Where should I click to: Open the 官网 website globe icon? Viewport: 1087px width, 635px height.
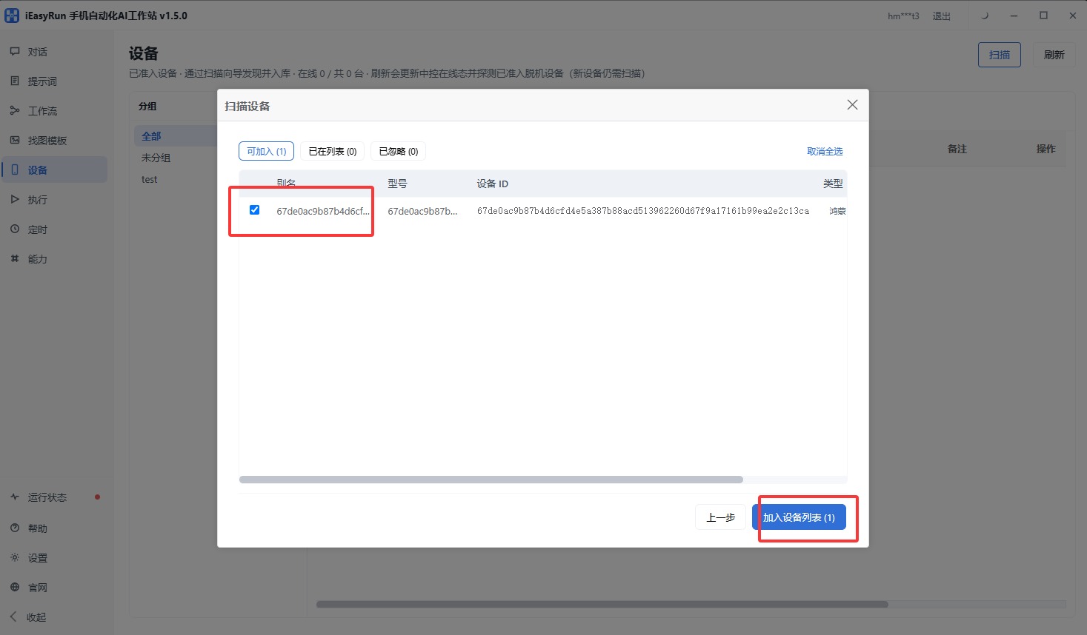pos(15,588)
